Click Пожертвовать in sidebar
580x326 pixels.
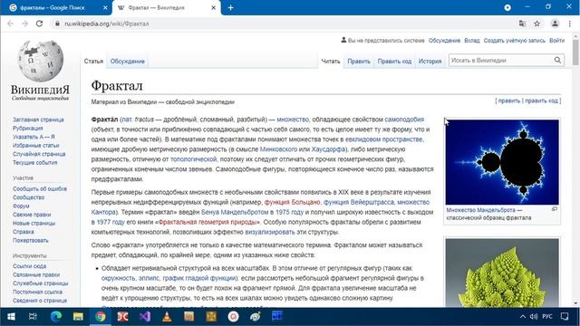[30, 241]
